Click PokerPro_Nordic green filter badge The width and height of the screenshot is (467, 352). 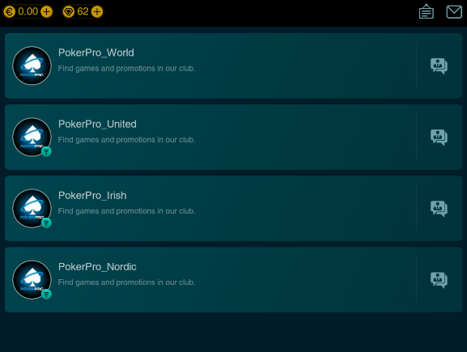pyautogui.click(x=46, y=295)
